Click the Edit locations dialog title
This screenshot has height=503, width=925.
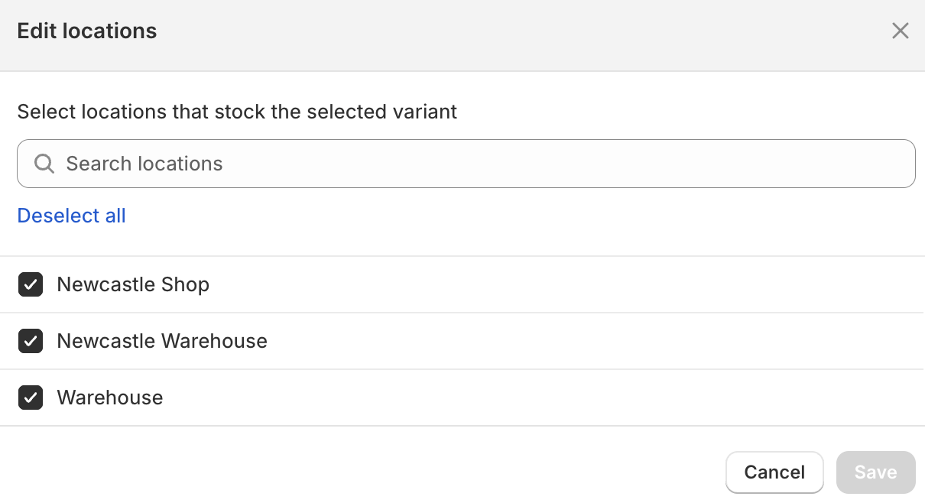tap(87, 31)
